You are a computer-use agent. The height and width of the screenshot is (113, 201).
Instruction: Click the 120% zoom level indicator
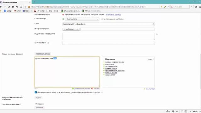click(195, 111)
